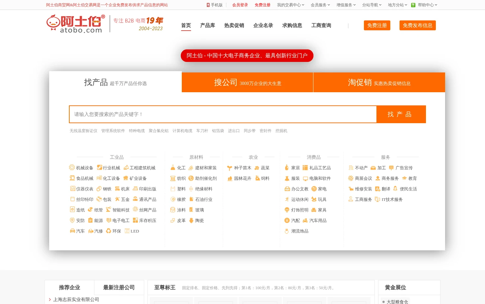Click the 工商服务 category icon
The image size is (485, 304).
coord(351,199)
